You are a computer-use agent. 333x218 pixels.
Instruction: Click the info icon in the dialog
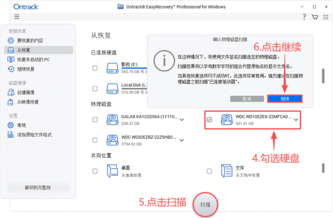point(164,61)
